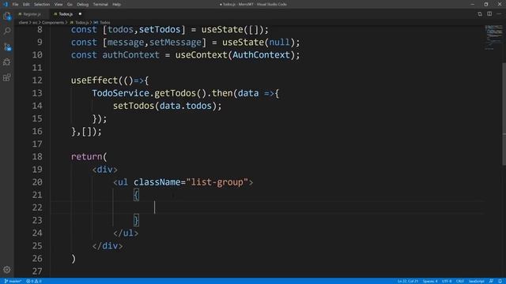Click the opening brace on line 21
The width and height of the screenshot is (506, 284).
point(136,195)
